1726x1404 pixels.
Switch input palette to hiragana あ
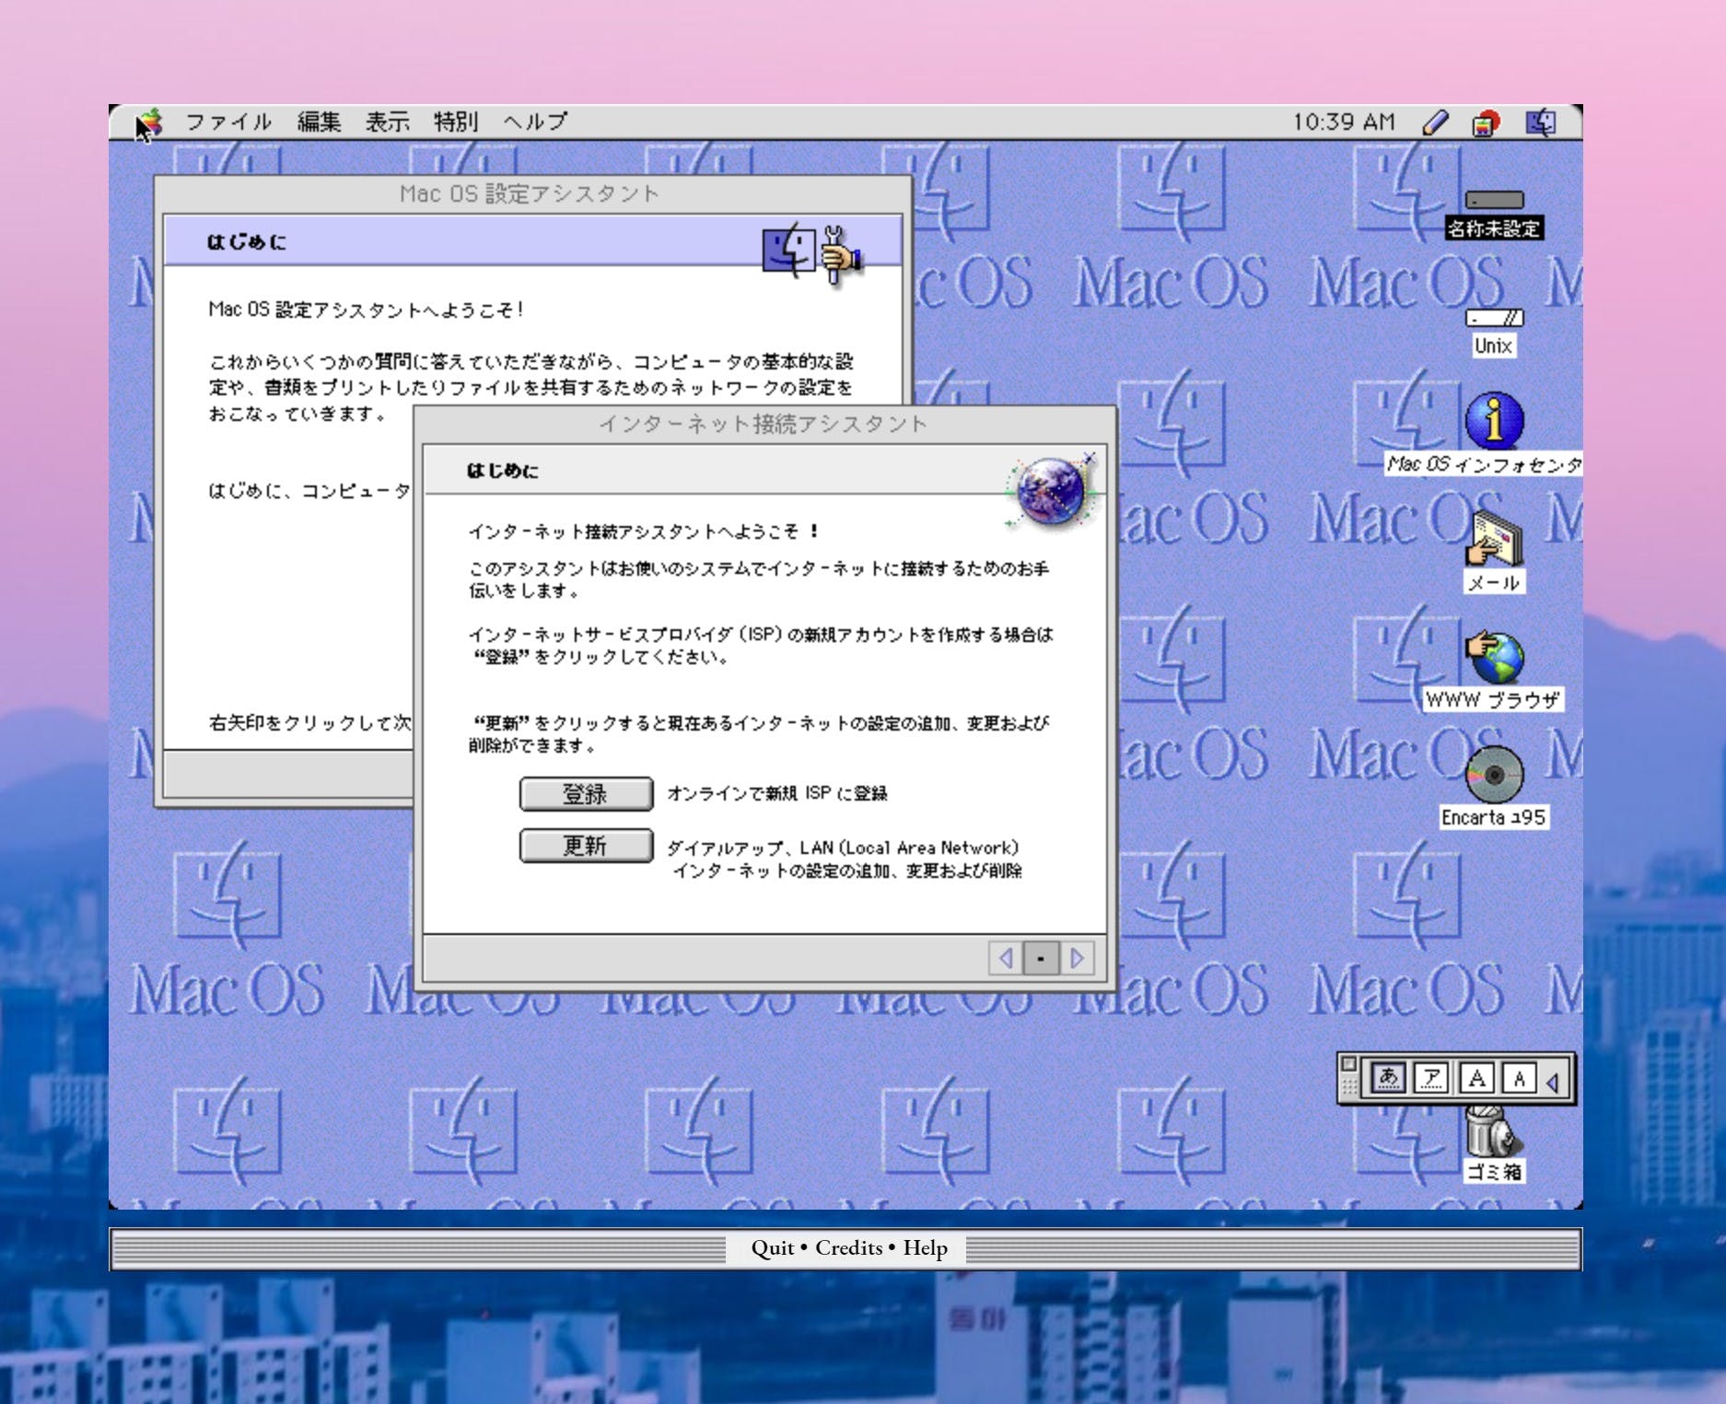point(1388,1077)
